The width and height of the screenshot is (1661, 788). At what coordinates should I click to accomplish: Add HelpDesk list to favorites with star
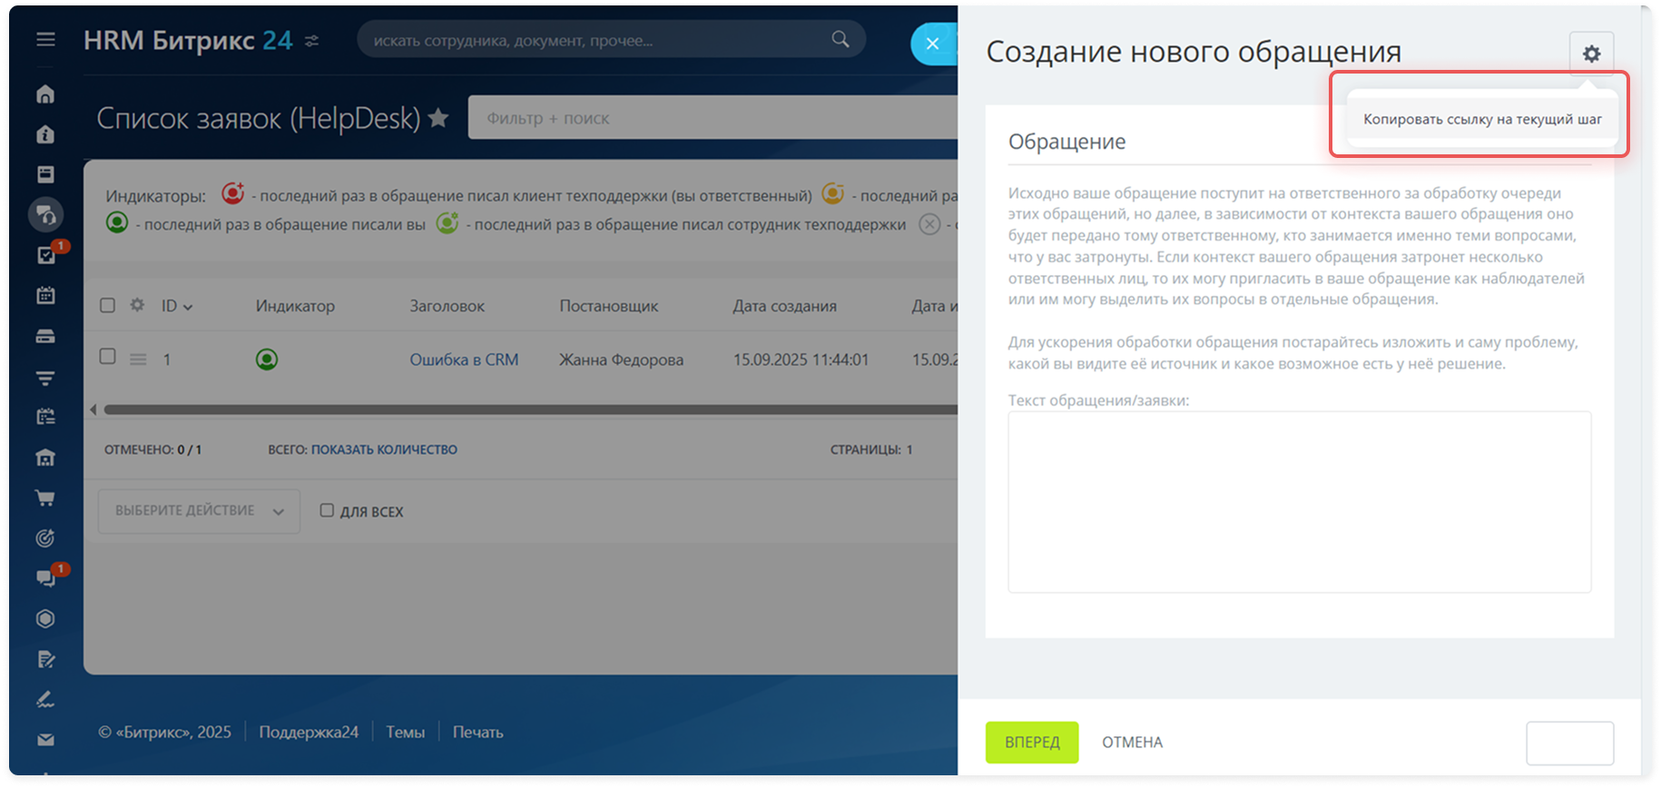438,118
